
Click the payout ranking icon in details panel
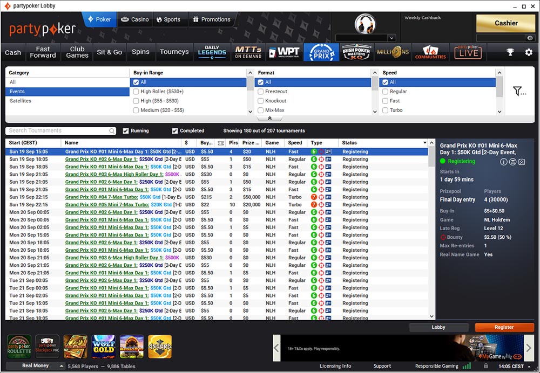click(x=522, y=162)
